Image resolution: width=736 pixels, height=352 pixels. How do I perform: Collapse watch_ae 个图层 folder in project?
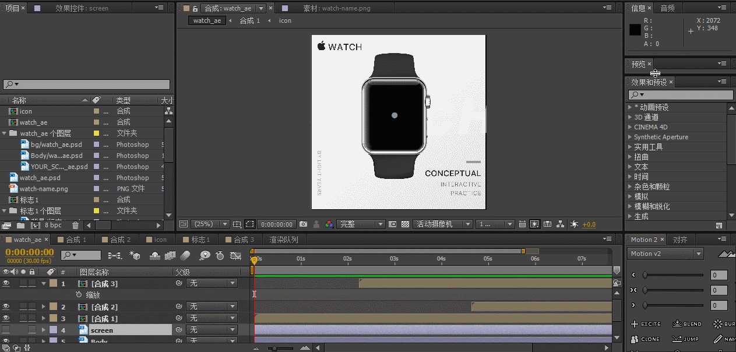pos(5,133)
